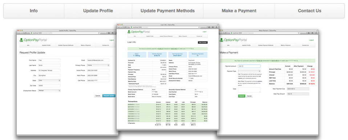Click address bar in Update Profile window

65,33
